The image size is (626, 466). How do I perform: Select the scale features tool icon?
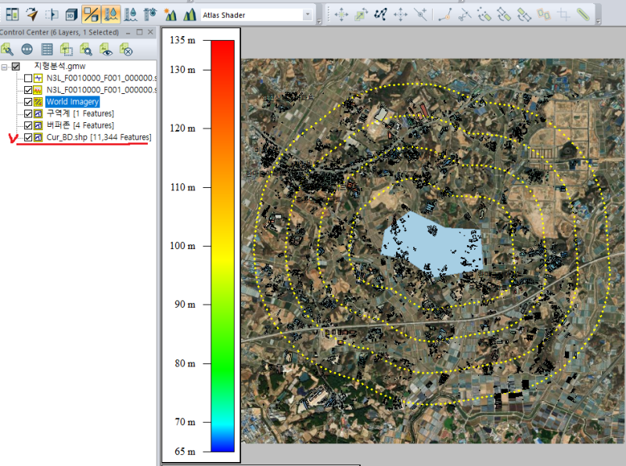point(361,15)
